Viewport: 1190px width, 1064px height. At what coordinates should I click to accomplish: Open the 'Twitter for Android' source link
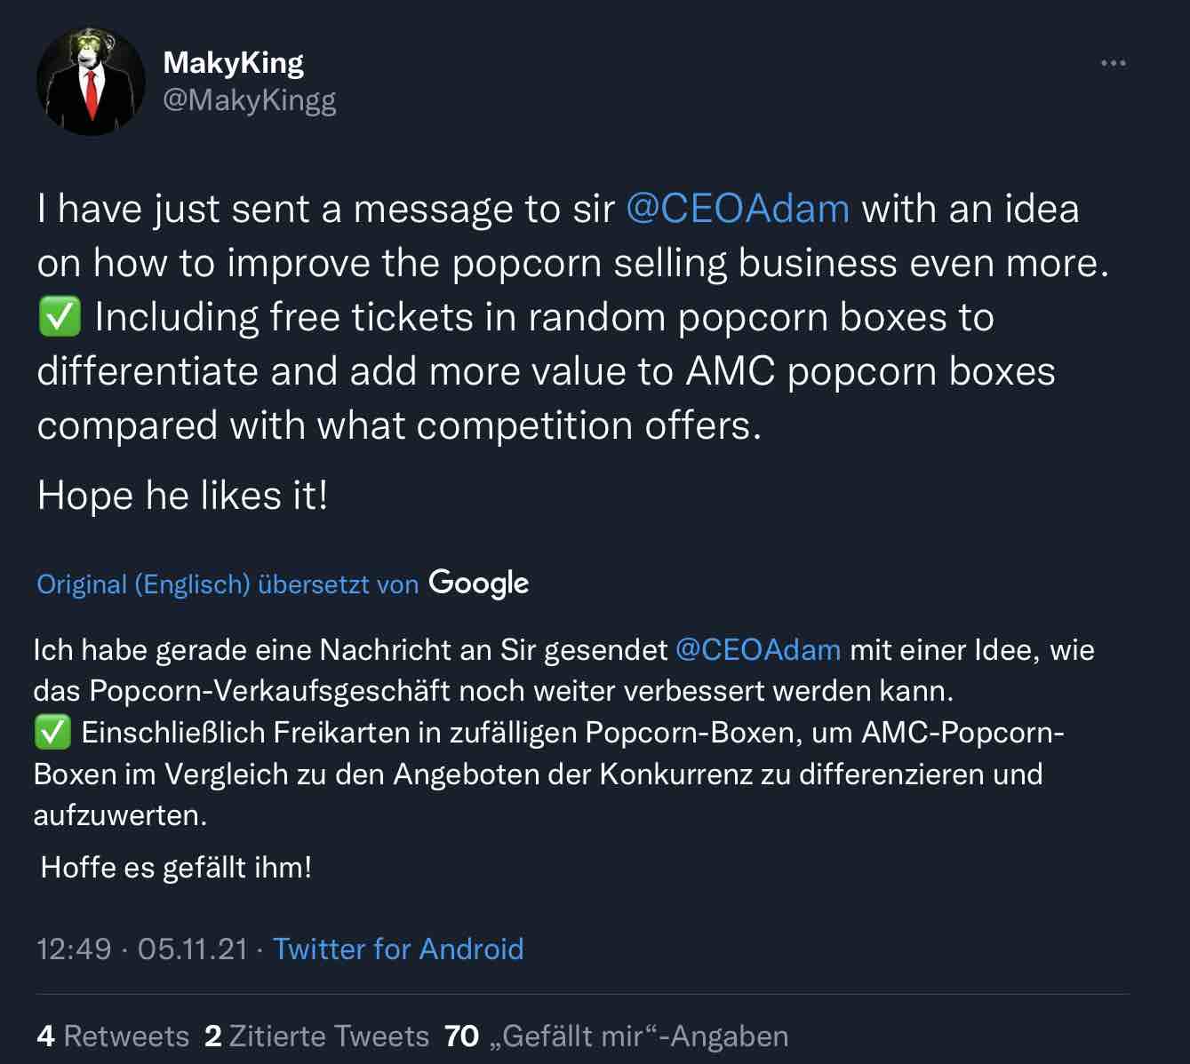pos(399,949)
